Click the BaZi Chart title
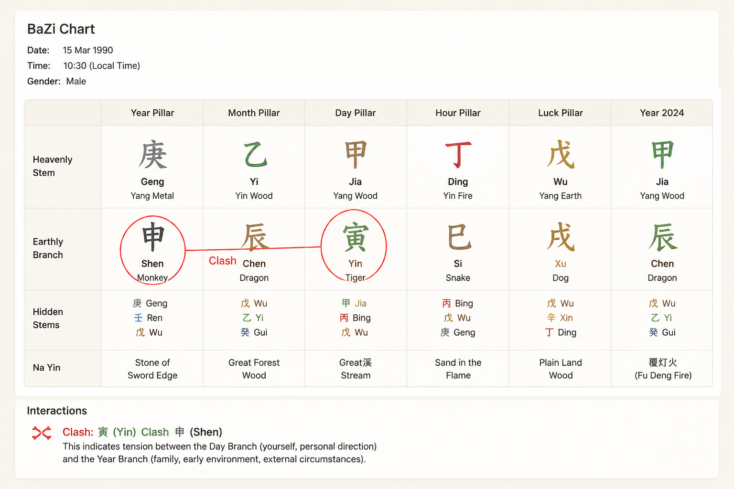The height and width of the screenshot is (489, 734). pos(61,29)
